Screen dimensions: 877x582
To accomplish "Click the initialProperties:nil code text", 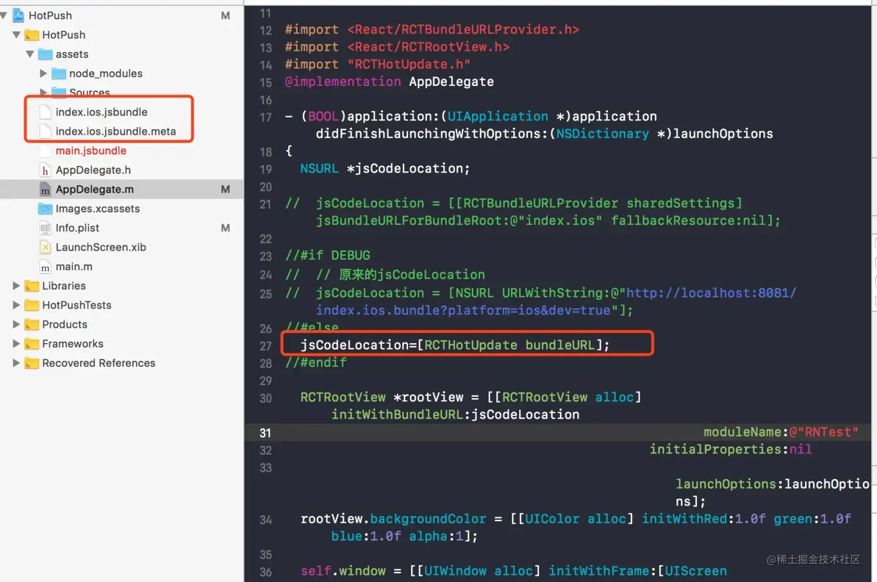I will click(x=731, y=449).
